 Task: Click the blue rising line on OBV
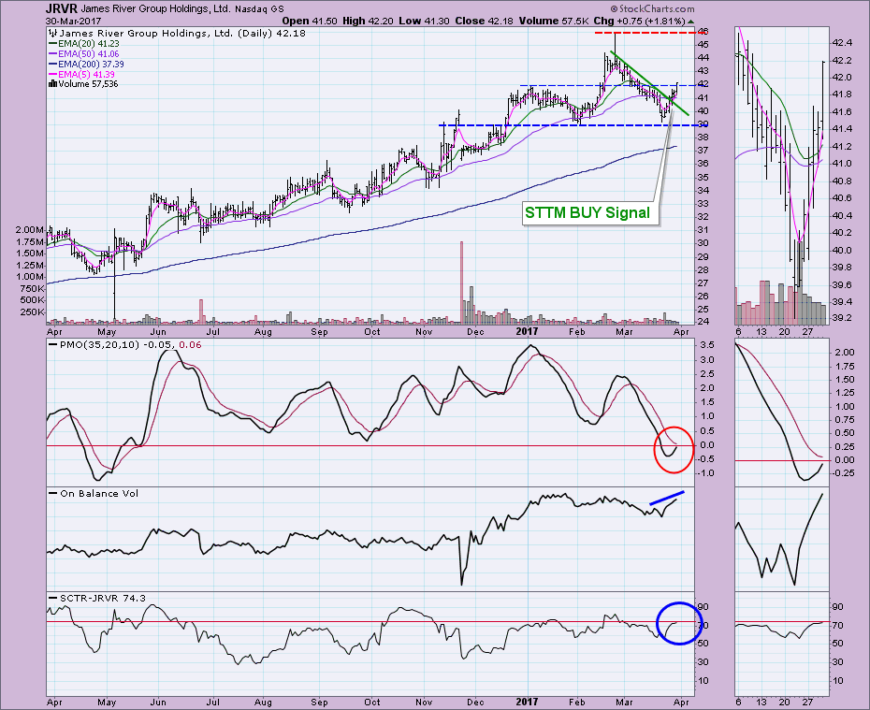[x=666, y=501]
